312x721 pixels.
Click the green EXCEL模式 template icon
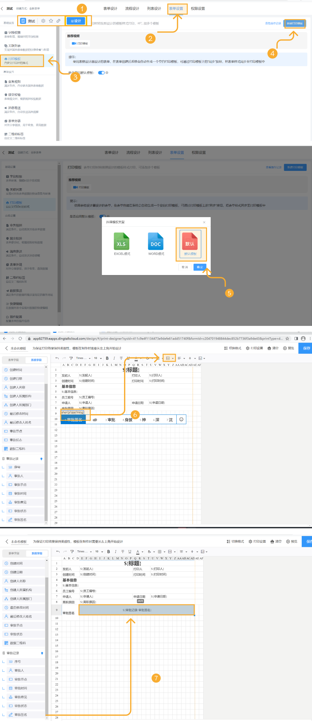[122, 242]
